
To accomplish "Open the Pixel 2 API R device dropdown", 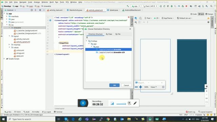I will pos(150,6).
